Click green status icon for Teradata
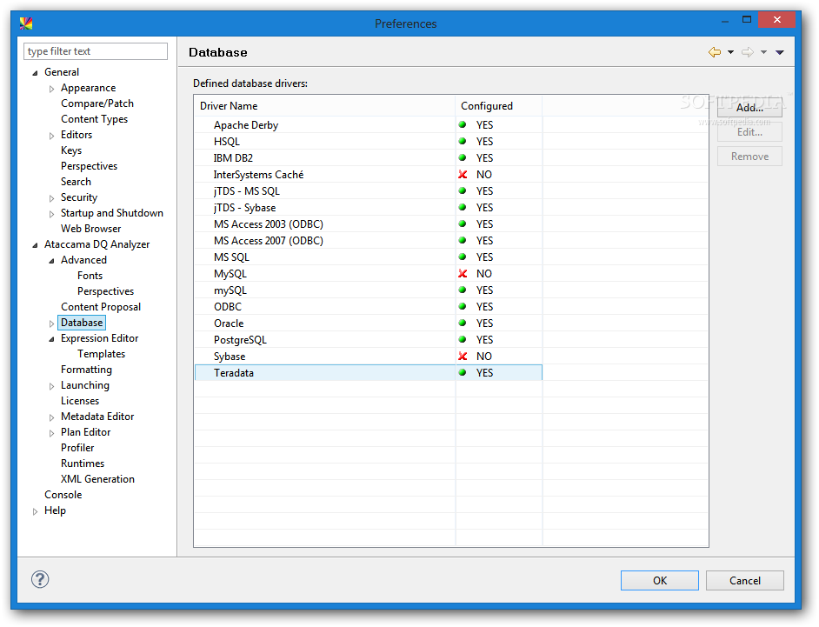Viewport: 819px width, 627px height. click(463, 372)
